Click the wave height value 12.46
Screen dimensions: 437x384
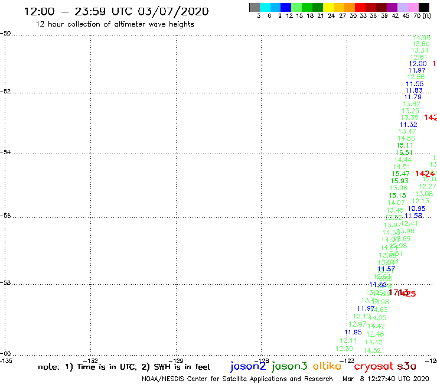[375, 334]
